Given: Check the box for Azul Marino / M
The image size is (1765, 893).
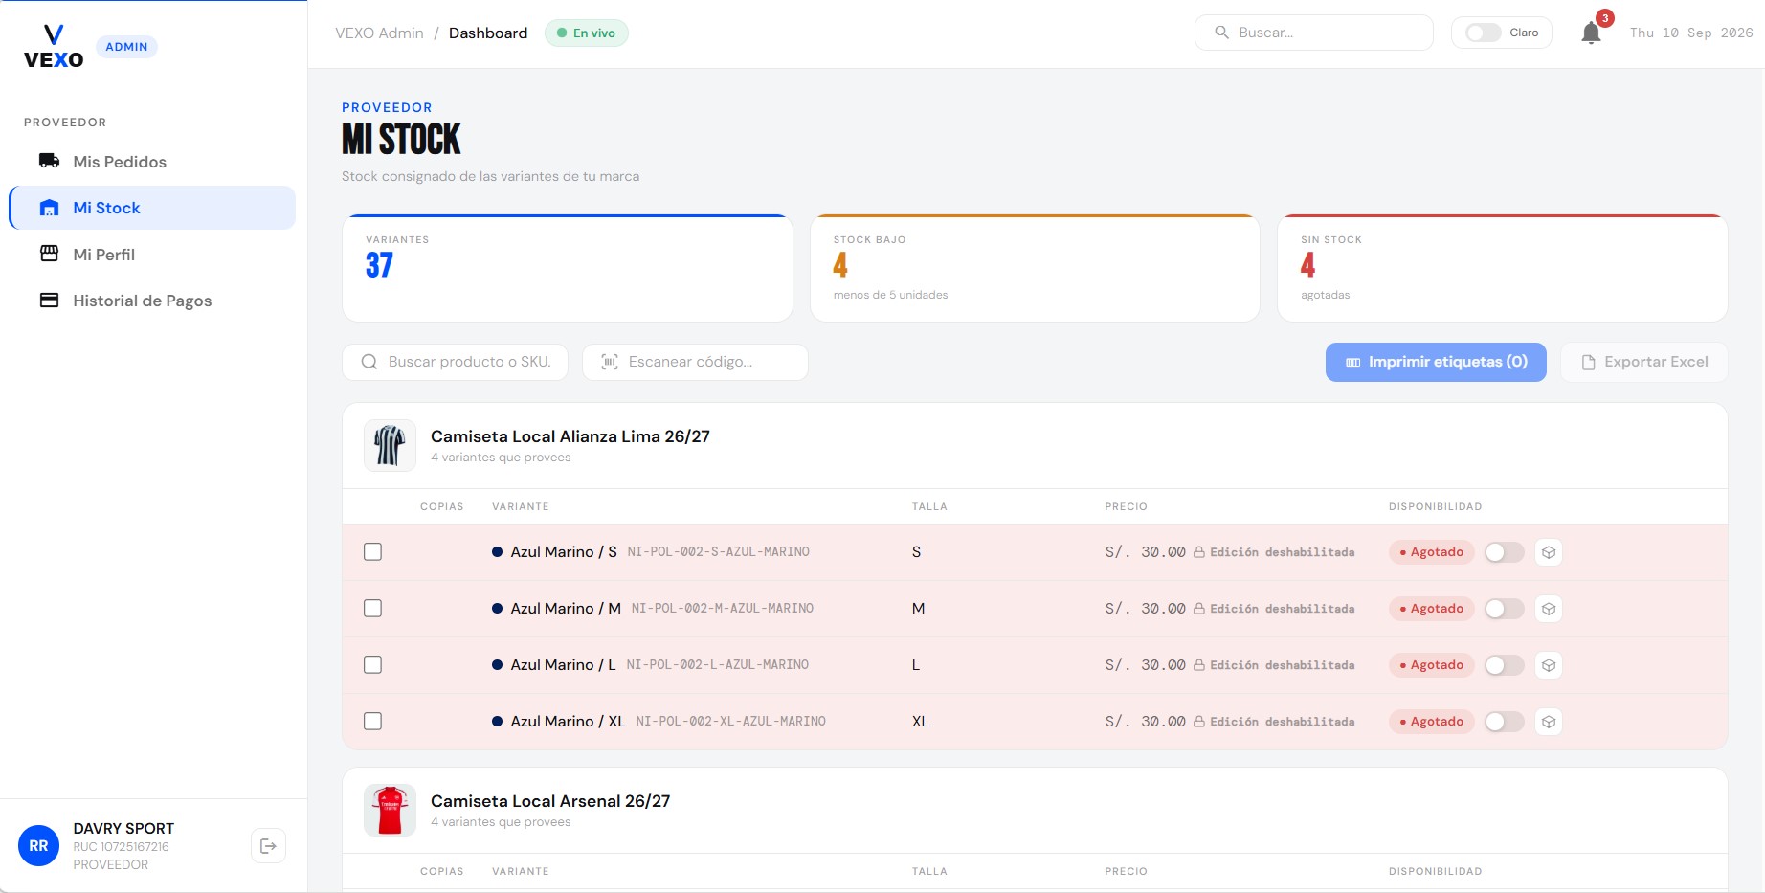Looking at the screenshot, I should tap(373, 609).
